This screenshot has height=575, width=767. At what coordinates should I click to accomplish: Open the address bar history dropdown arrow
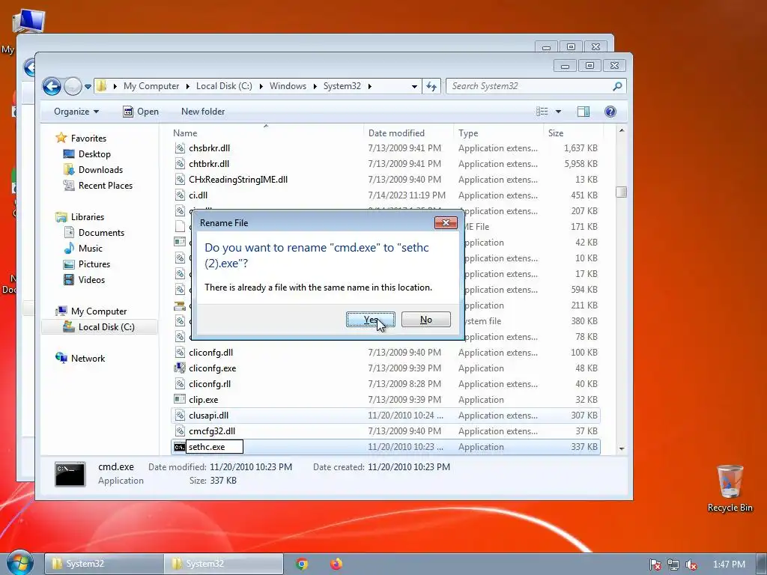[x=414, y=87]
